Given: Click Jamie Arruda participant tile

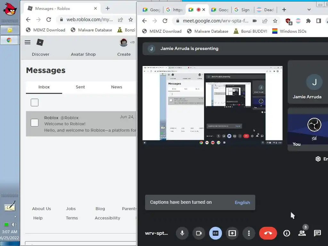Looking at the screenshot, I should pos(308,82).
